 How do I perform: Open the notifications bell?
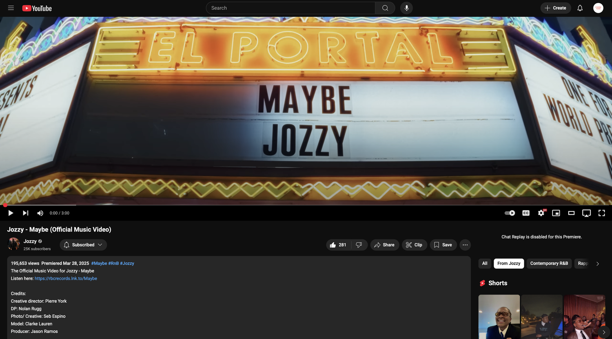580,8
